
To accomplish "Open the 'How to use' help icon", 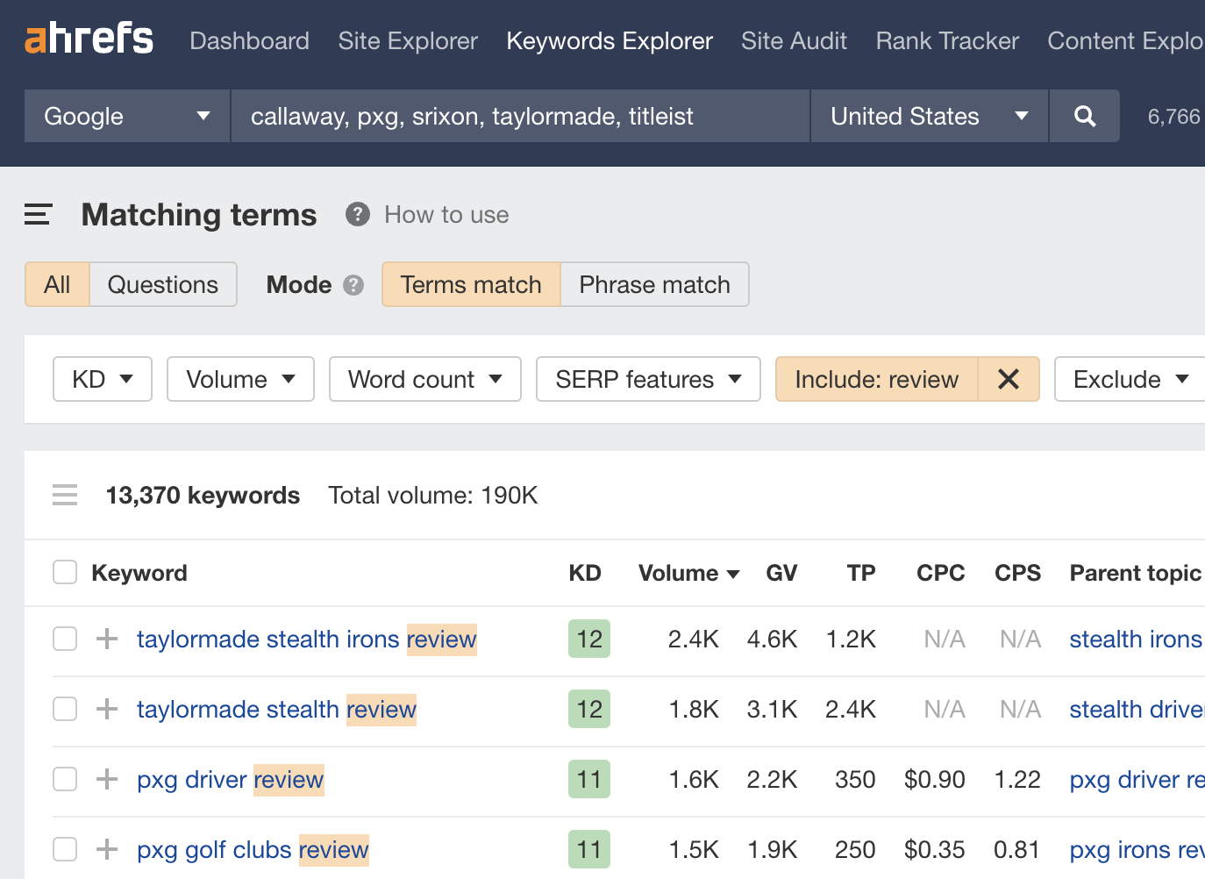I will pos(357,214).
